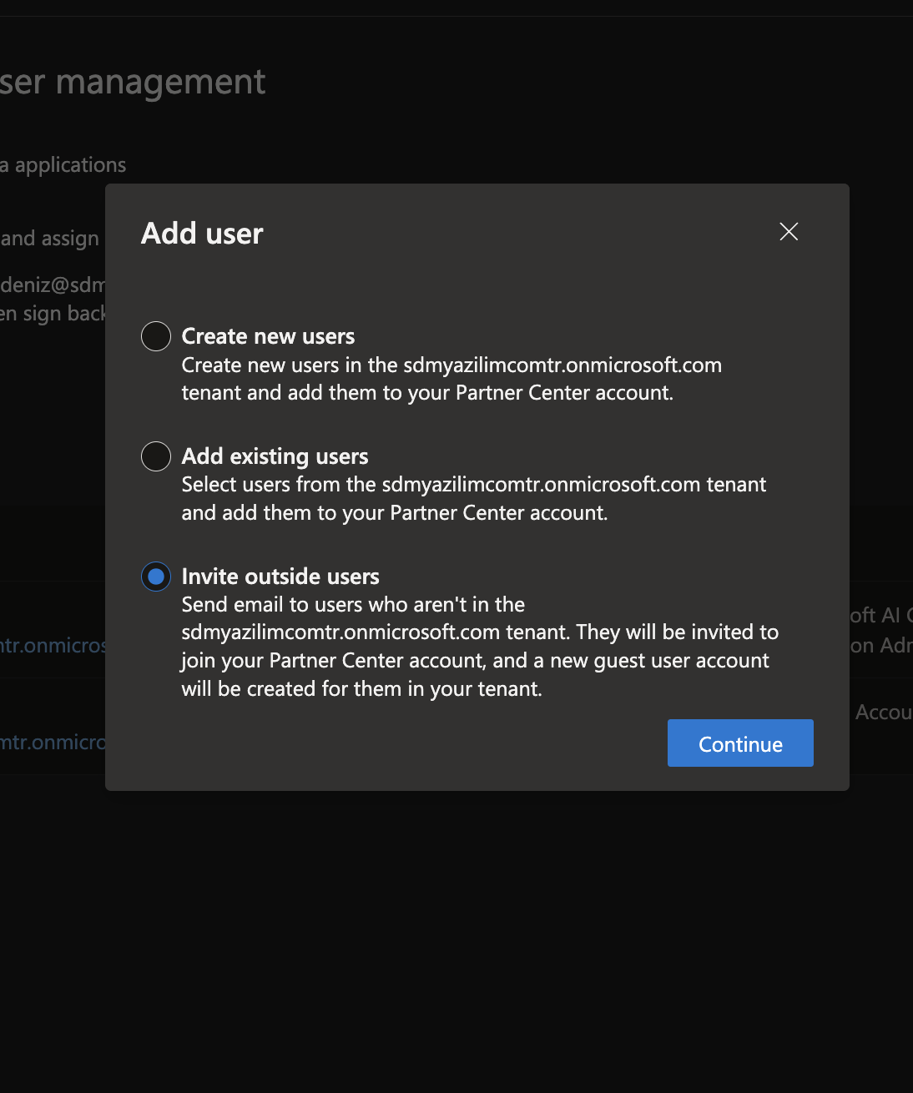Click the Create new users label
Image resolution: width=913 pixels, height=1093 pixels.
[x=268, y=336]
